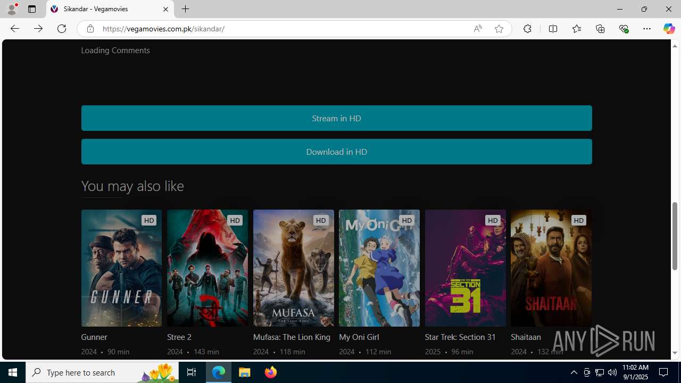Refresh the Vegamovies page
The image size is (681, 383).
click(x=62, y=29)
